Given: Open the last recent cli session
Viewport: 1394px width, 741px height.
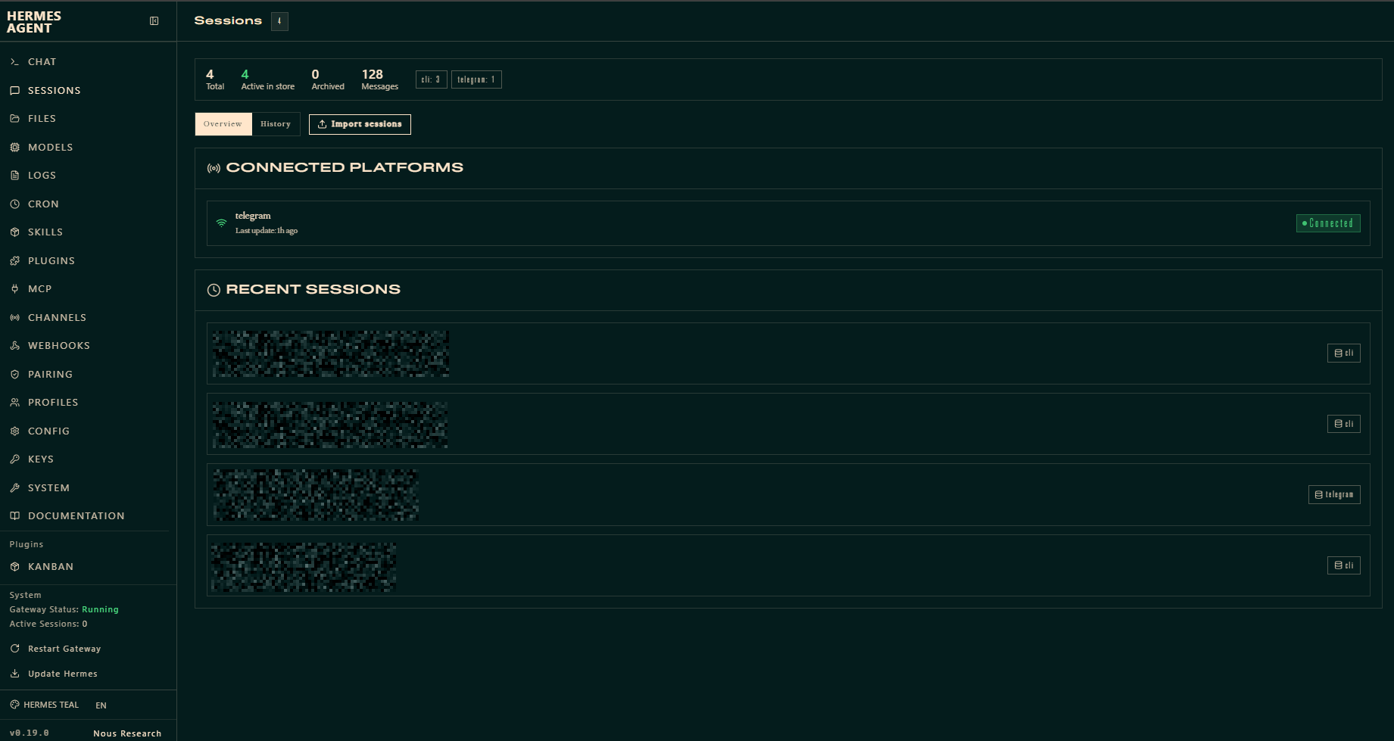Looking at the screenshot, I should [788, 565].
